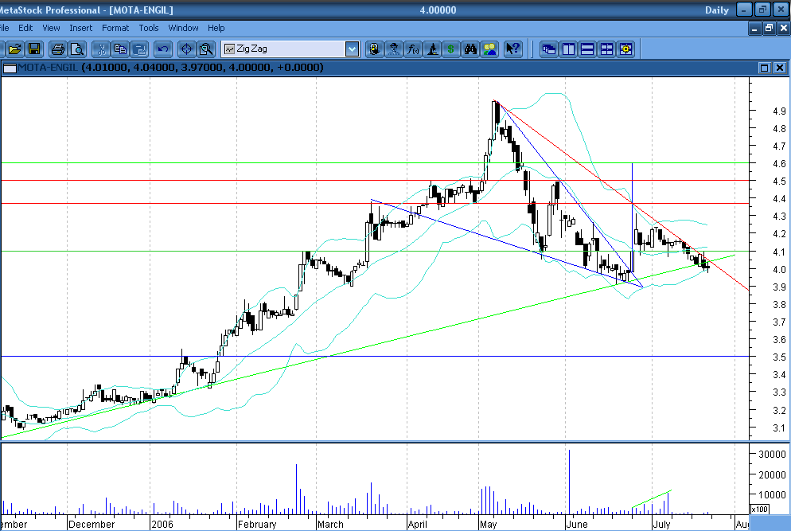Image resolution: width=791 pixels, height=531 pixels.
Task: Click the March date axis label
Action: (x=330, y=525)
